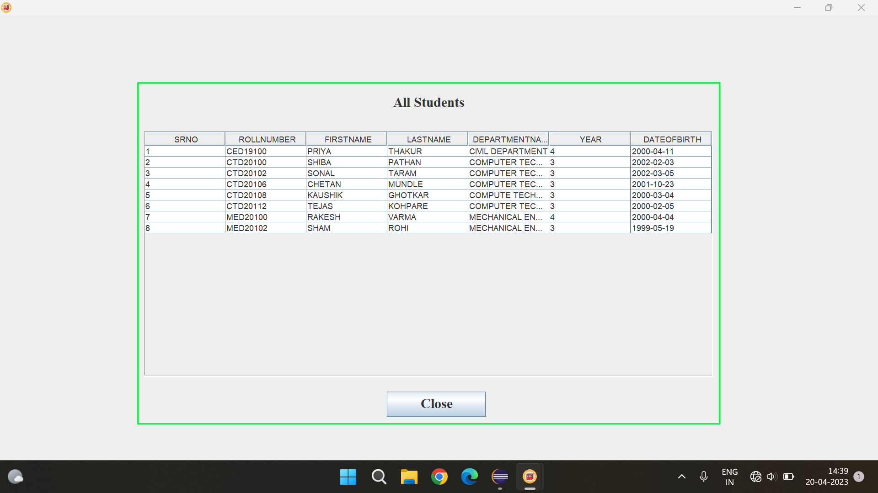The width and height of the screenshot is (878, 493).
Task: Open Microsoft Edge from the taskbar
Action: (x=469, y=477)
